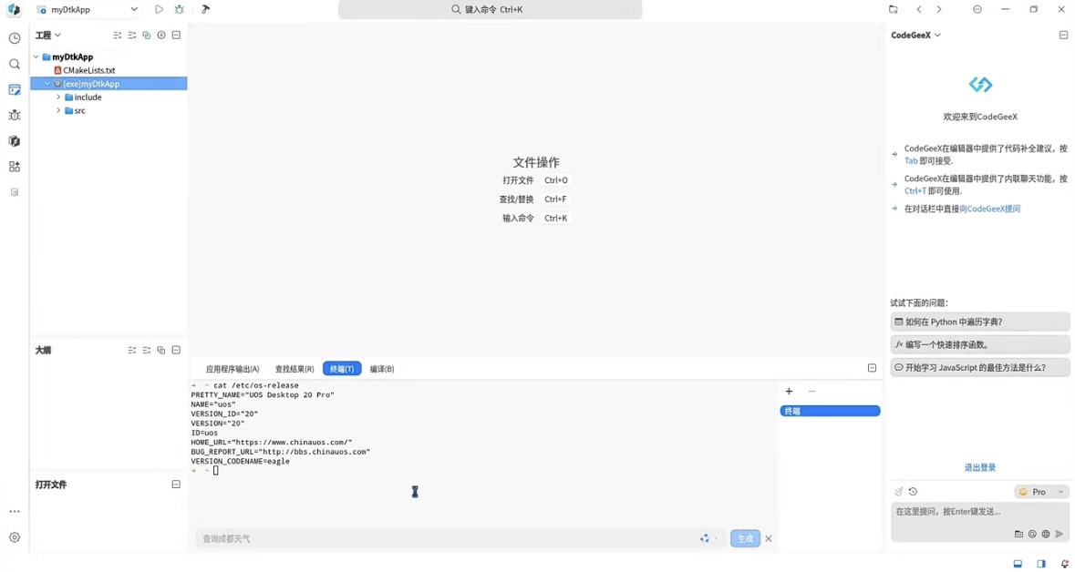Open notifications bell in status bar
1075x572 pixels.
[1065, 564]
